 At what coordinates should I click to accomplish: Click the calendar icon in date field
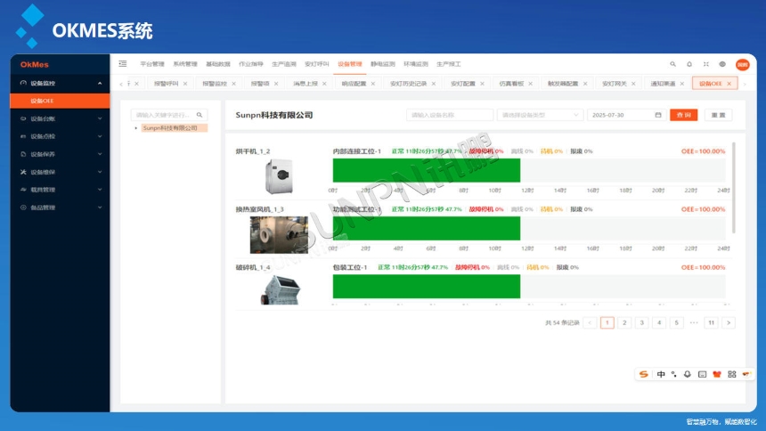[x=658, y=115]
